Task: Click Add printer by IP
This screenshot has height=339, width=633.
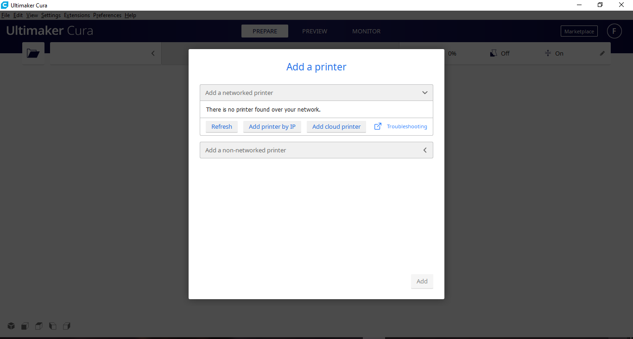Action: [272, 126]
